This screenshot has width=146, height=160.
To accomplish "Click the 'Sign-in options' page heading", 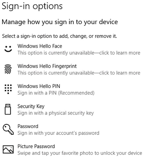I will [32, 6].
